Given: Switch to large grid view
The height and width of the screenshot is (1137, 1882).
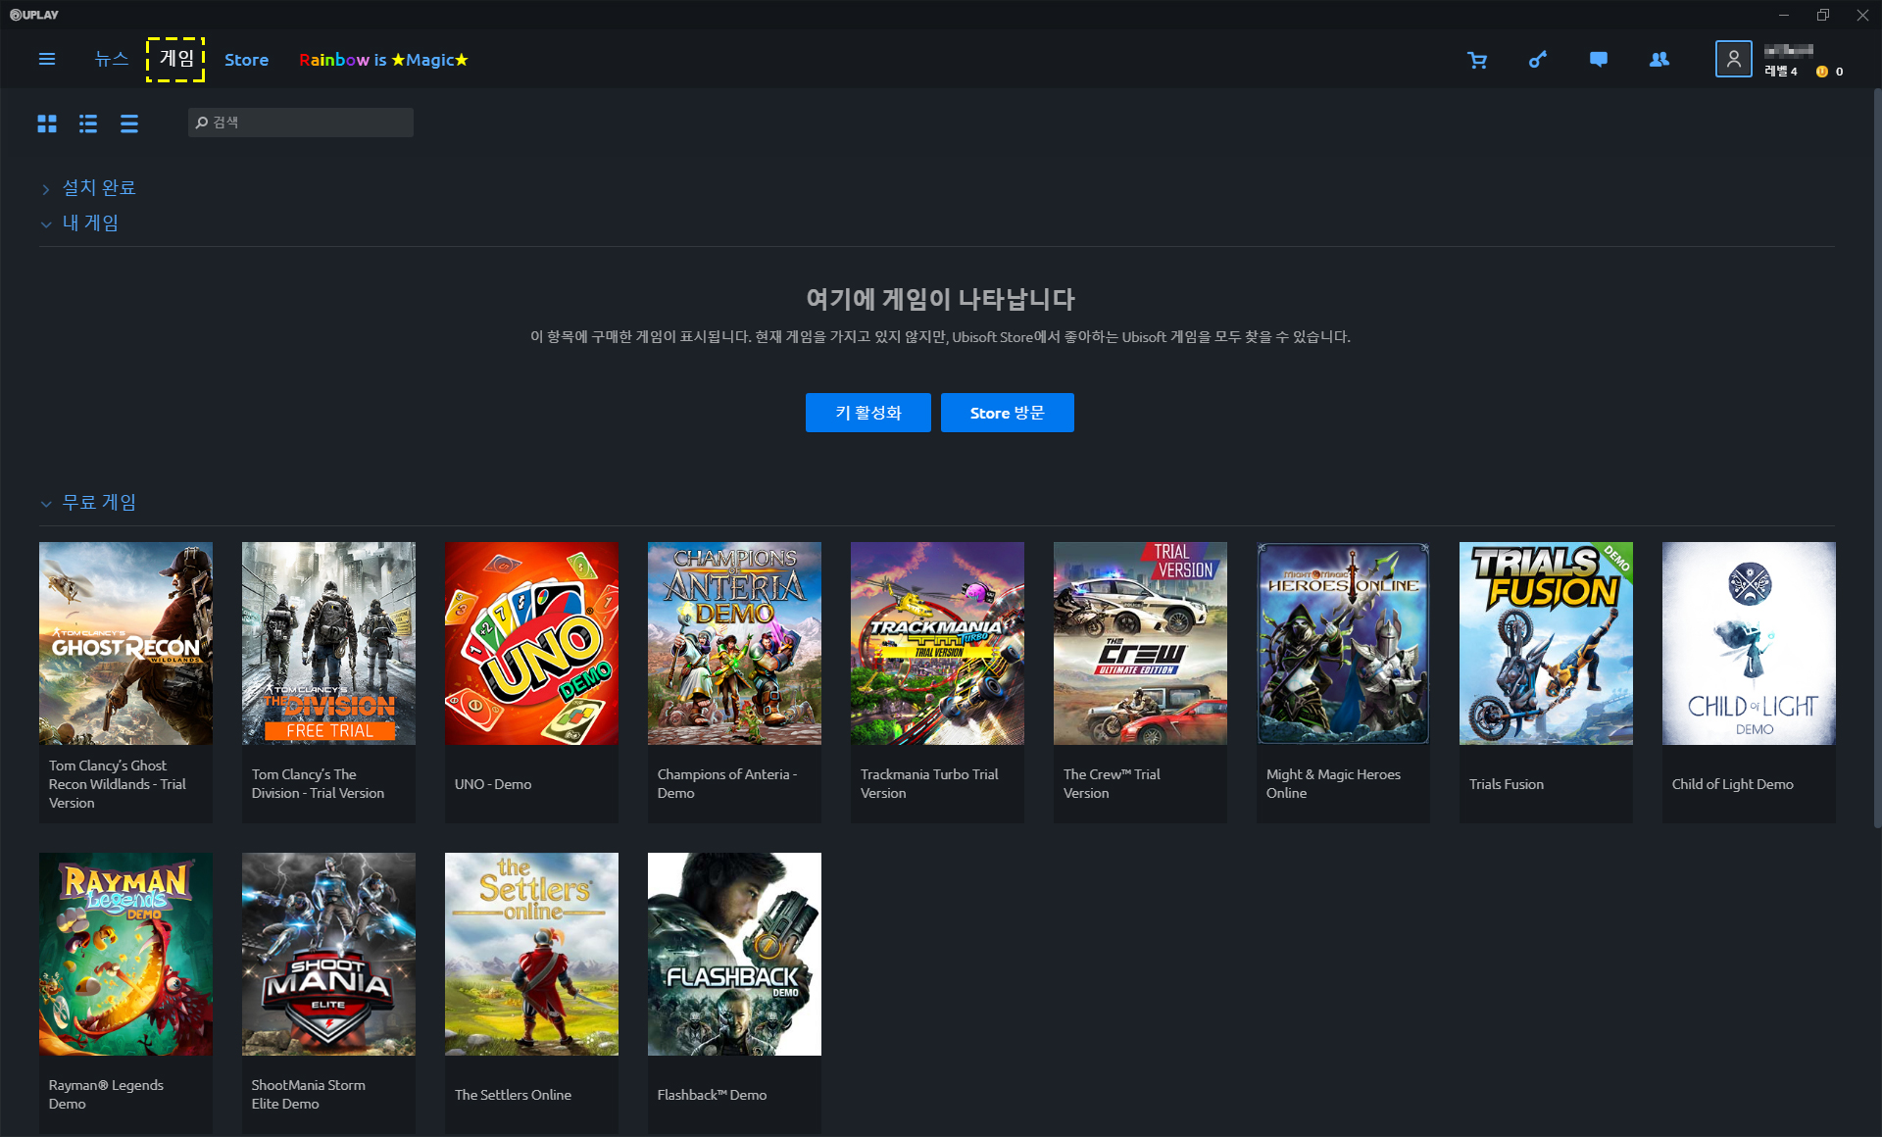Looking at the screenshot, I should pos(47,124).
